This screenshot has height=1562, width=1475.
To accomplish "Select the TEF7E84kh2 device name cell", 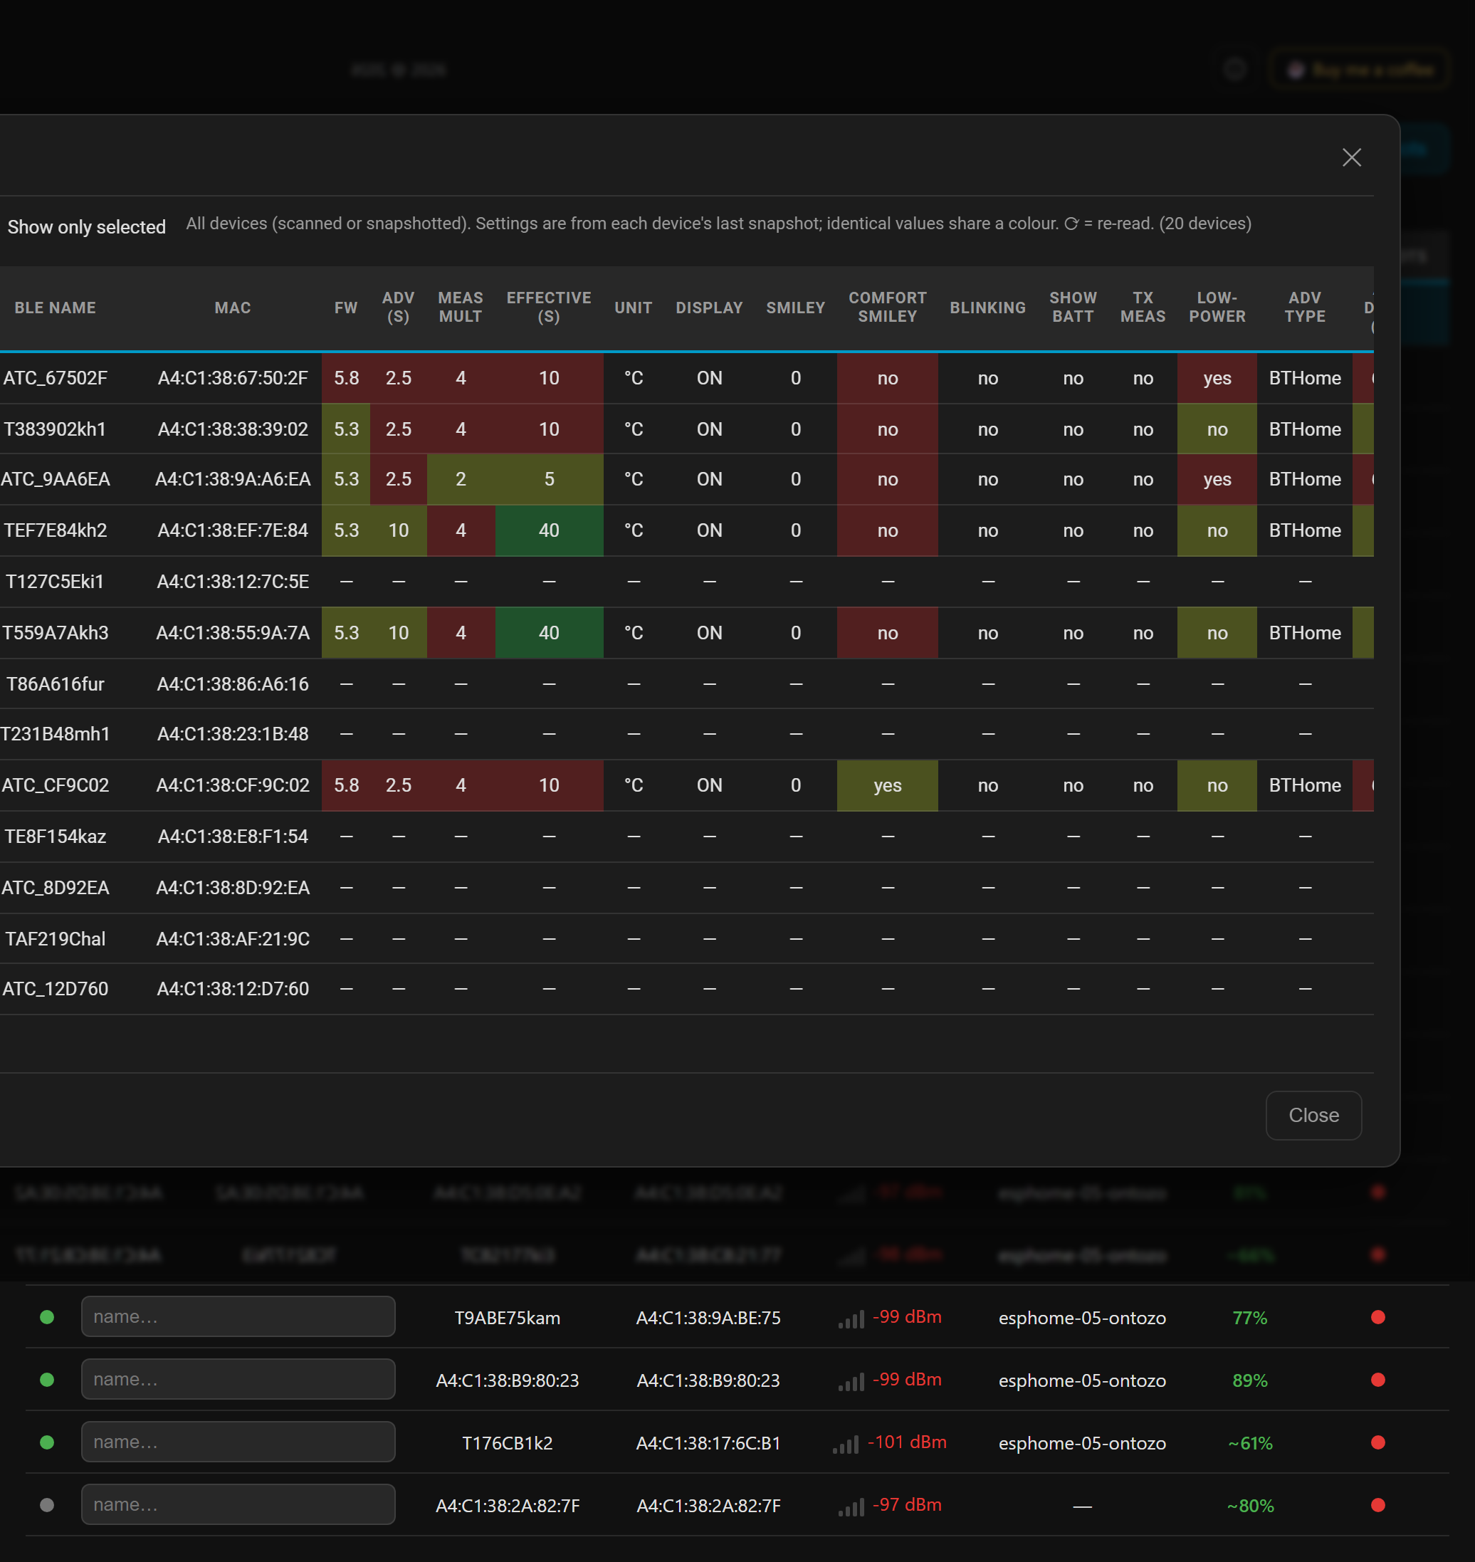I will click(x=55, y=530).
